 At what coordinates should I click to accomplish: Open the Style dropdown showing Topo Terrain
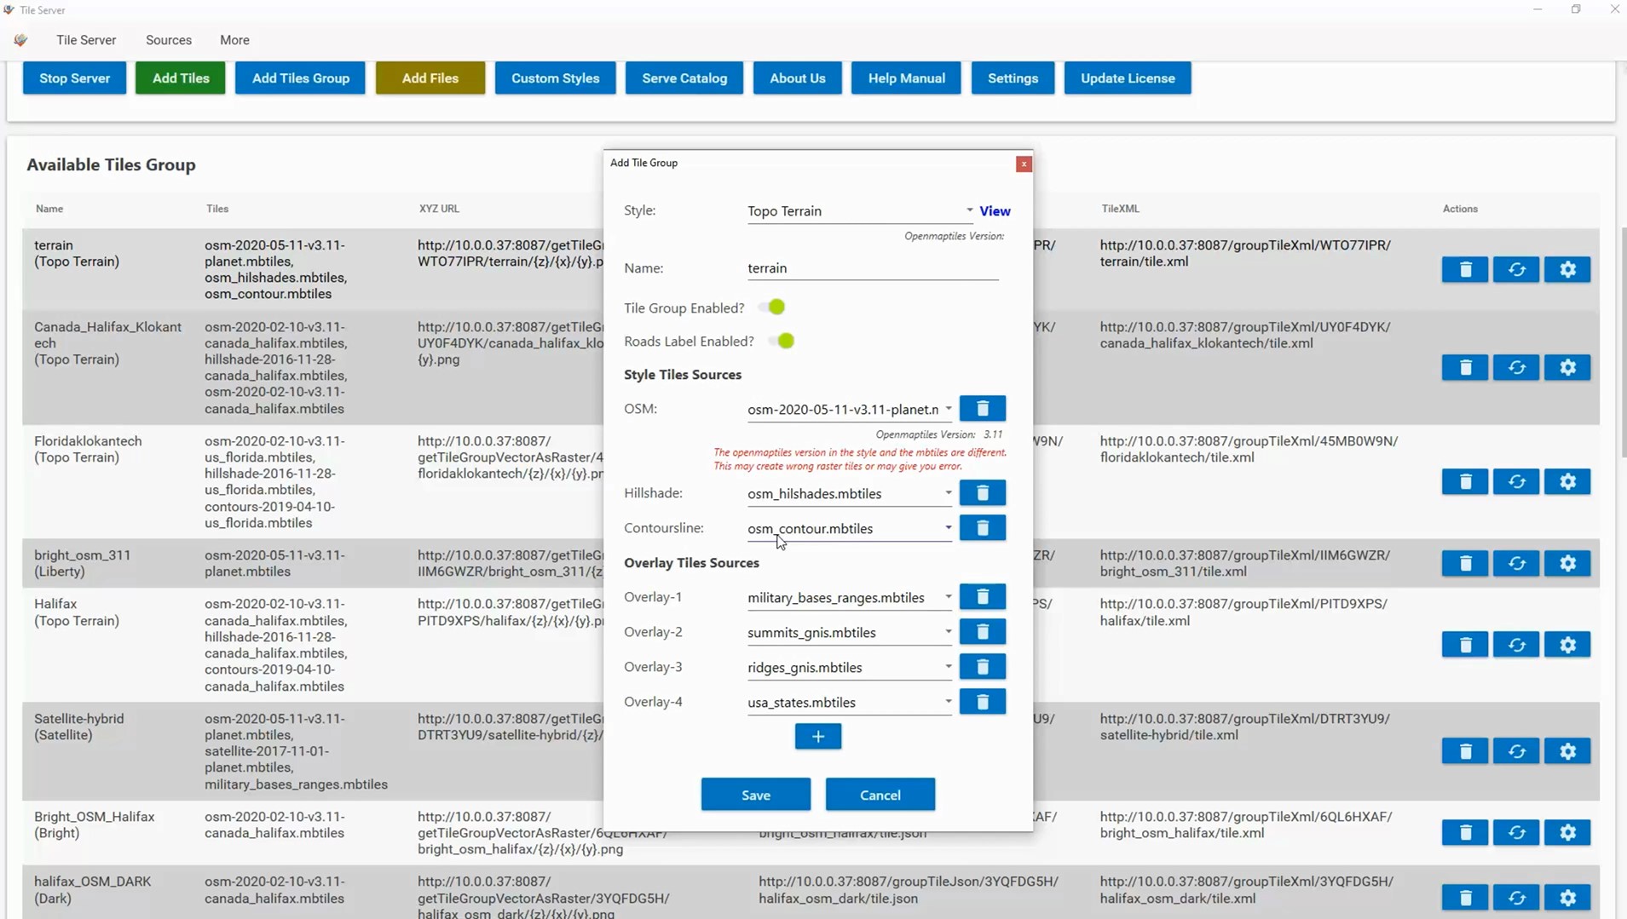coord(860,211)
